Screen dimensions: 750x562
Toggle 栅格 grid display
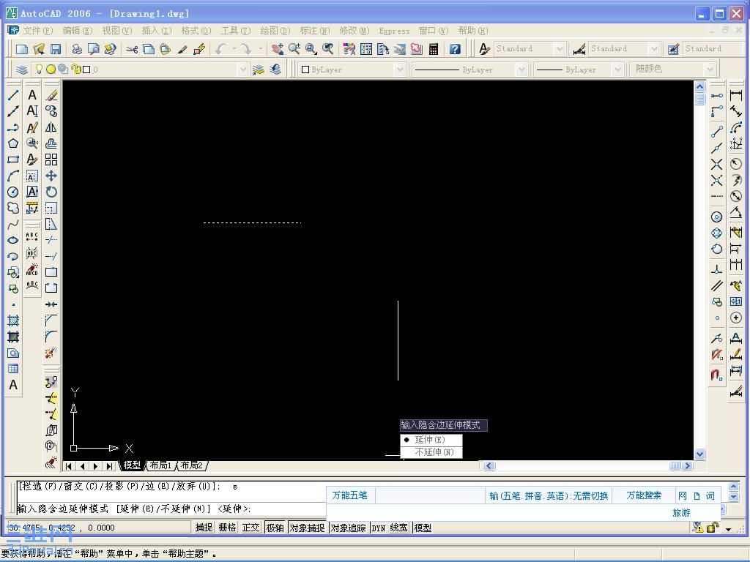227,528
